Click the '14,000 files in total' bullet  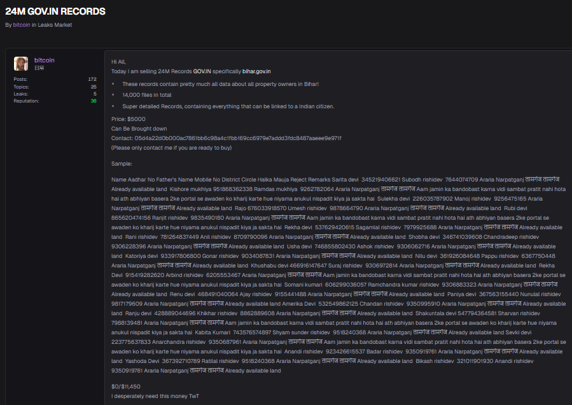tap(147, 95)
